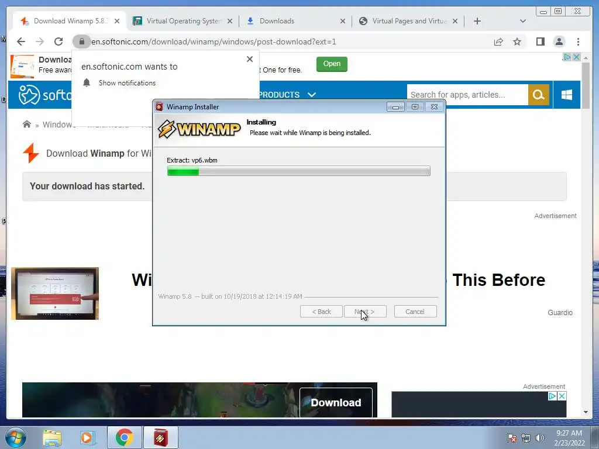Click scrollbar down arrow
The height and width of the screenshot is (449, 599).
[586, 412]
